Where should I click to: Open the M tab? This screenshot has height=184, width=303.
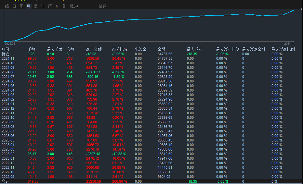pyautogui.click(x=57, y=6)
